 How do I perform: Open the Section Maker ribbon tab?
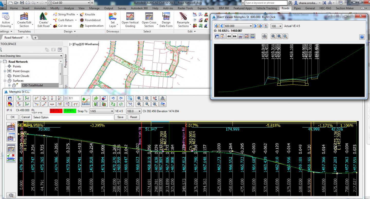pos(345,8)
